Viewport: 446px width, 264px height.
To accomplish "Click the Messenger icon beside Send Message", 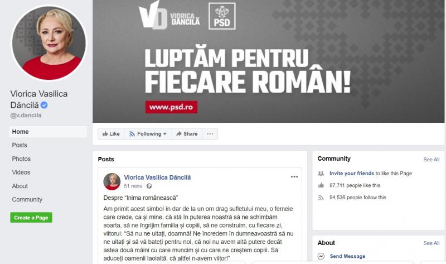I will (321, 256).
